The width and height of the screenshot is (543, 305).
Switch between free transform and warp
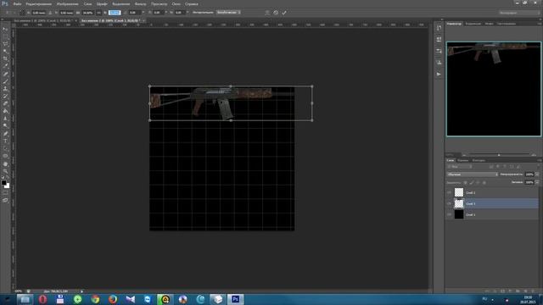[x=267, y=13]
